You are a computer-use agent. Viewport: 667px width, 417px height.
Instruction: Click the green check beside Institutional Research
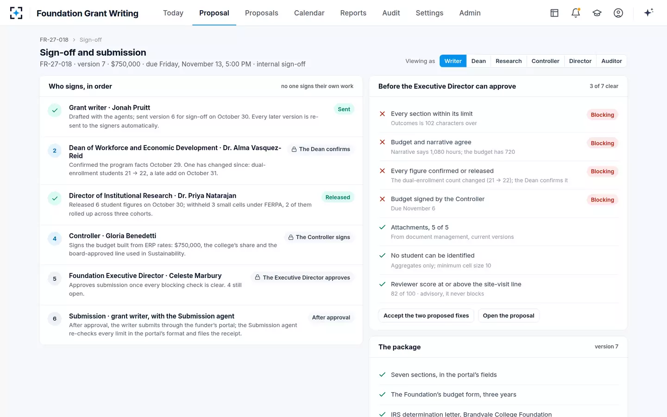(55, 198)
